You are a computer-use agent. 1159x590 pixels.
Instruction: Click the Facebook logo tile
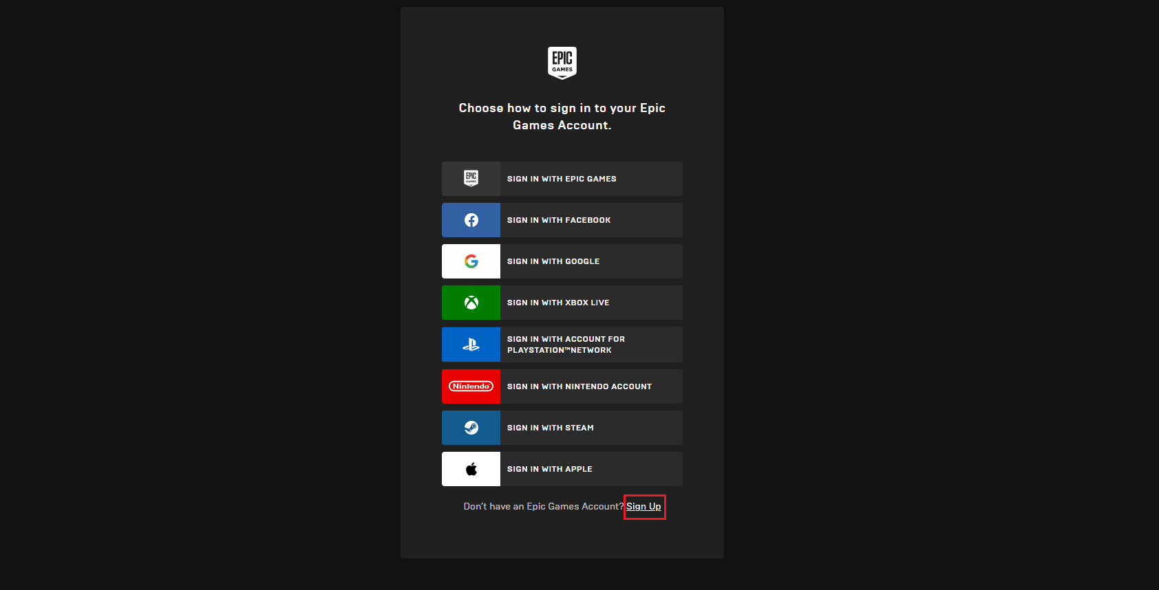pyautogui.click(x=471, y=220)
